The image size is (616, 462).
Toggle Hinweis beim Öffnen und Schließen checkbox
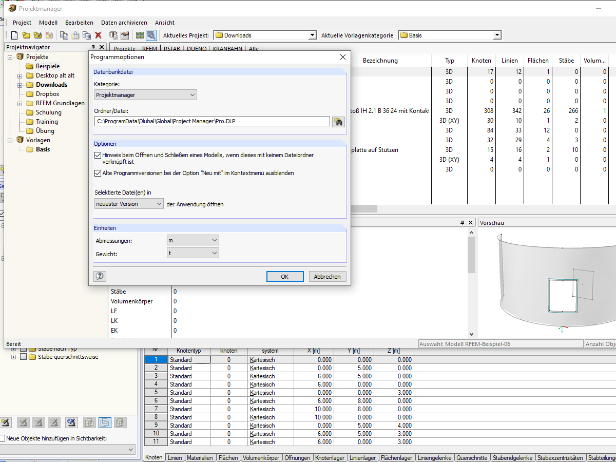coord(98,155)
